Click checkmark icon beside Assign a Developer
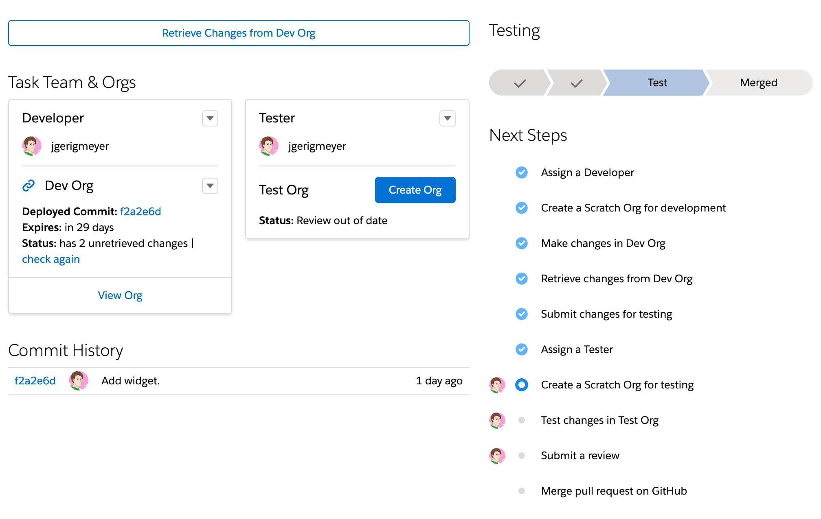Image resolution: width=821 pixels, height=519 pixels. pos(522,172)
